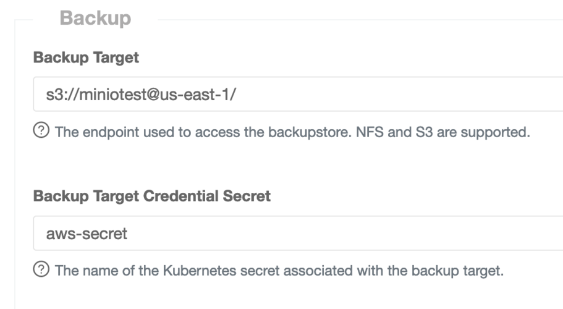Click the question mark icon beside Kubernetes secret description

[x=41, y=269]
